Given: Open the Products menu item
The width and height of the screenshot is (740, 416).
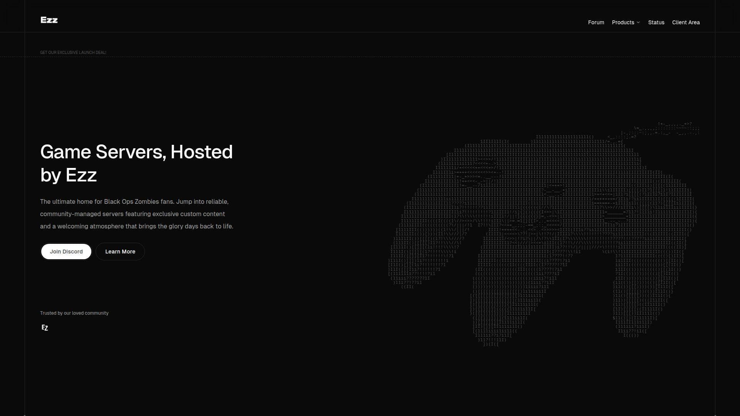Looking at the screenshot, I should coord(623,22).
